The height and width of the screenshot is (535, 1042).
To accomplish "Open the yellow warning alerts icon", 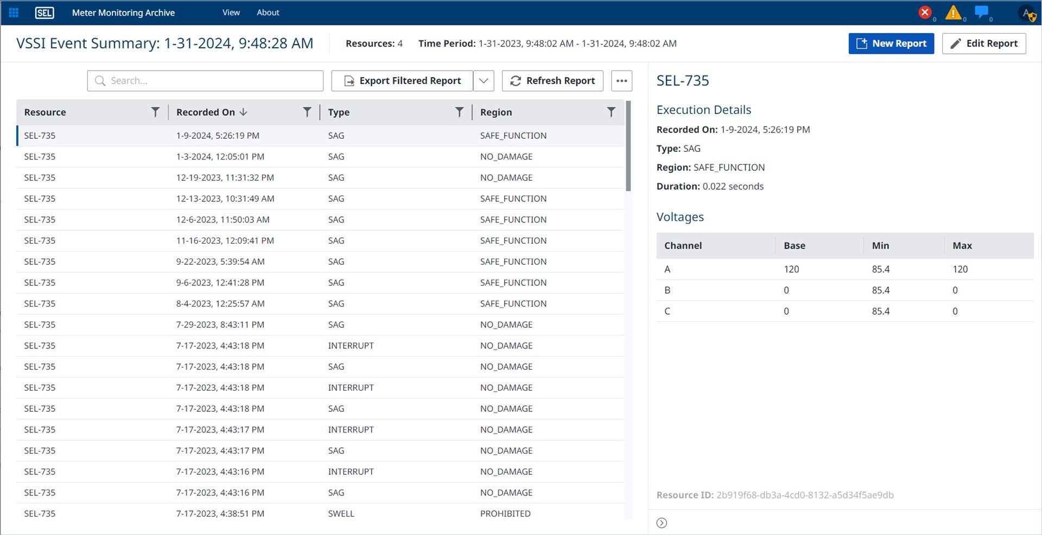I will tap(953, 12).
